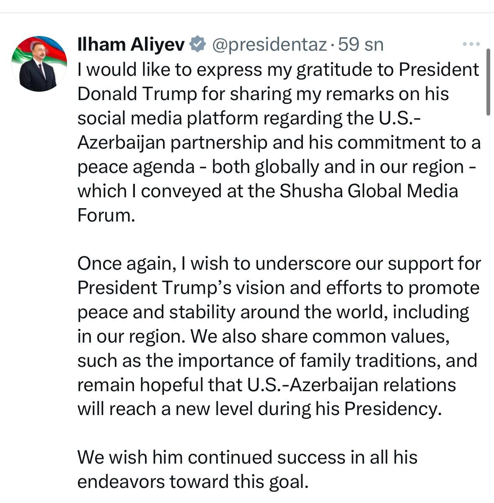Open the tweet's three-dot more options menu

click(470, 44)
